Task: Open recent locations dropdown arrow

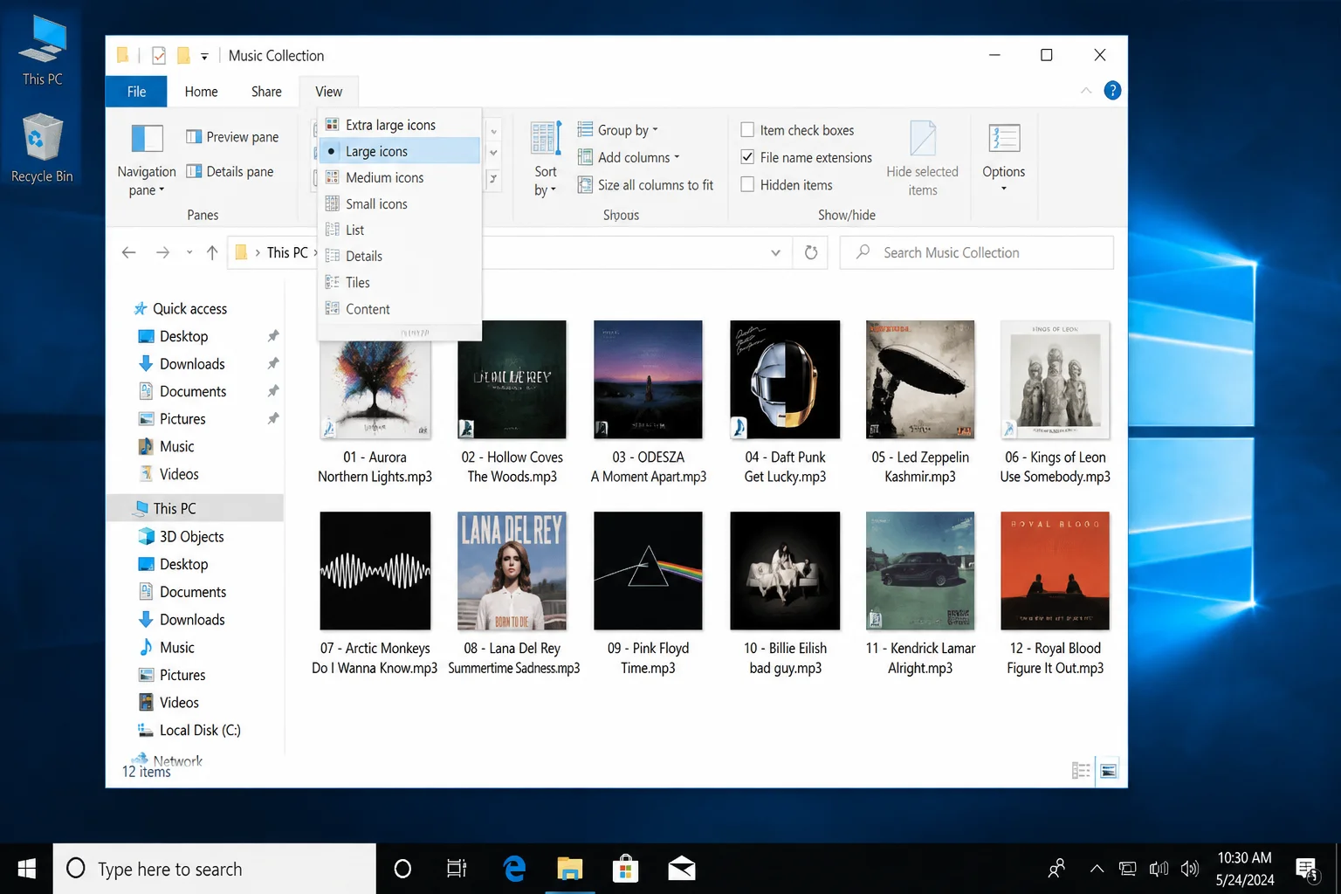Action: click(x=189, y=252)
